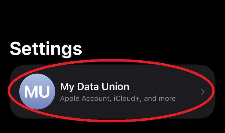Viewport: 225px width, 133px height.
Task: Tap the gray Apple Account description line
Action: (118, 98)
